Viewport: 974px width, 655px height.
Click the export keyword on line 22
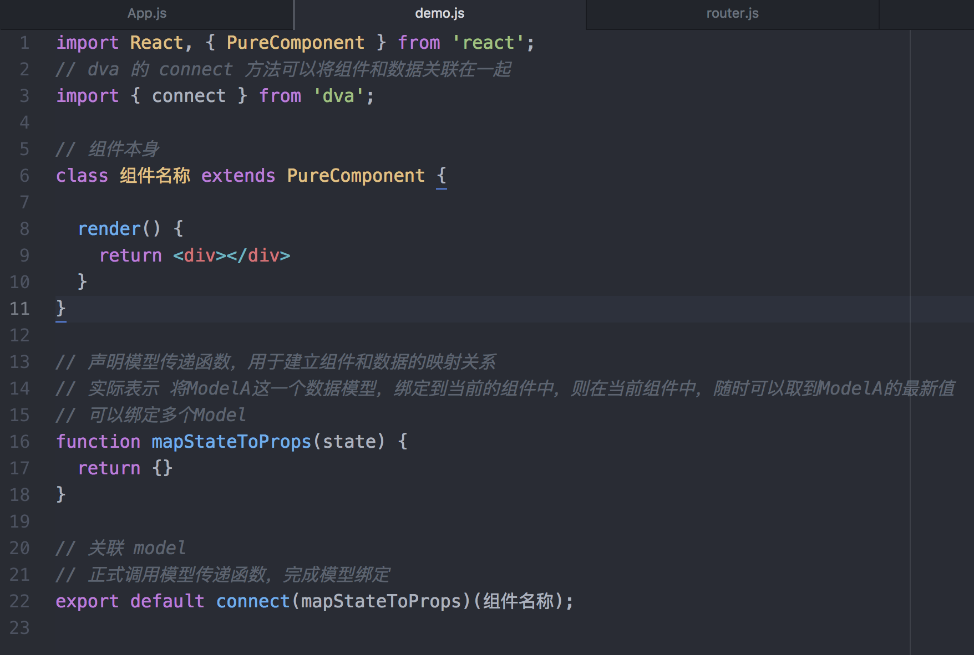coord(87,601)
